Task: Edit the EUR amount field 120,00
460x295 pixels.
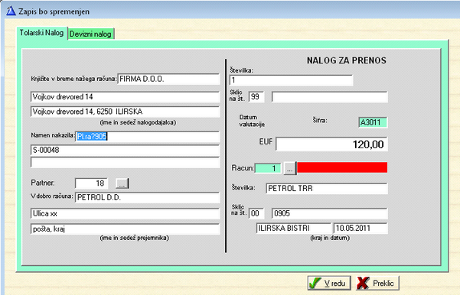Action: [x=332, y=144]
